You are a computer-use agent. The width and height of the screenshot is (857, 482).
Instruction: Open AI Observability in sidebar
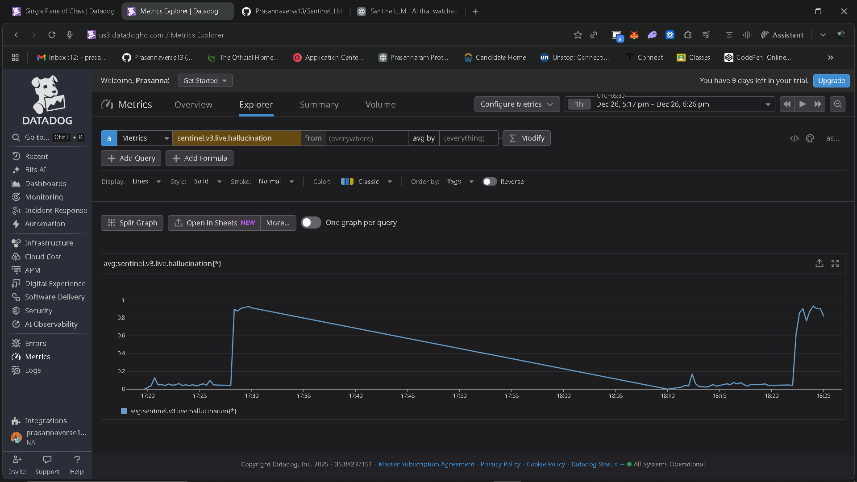click(x=51, y=324)
